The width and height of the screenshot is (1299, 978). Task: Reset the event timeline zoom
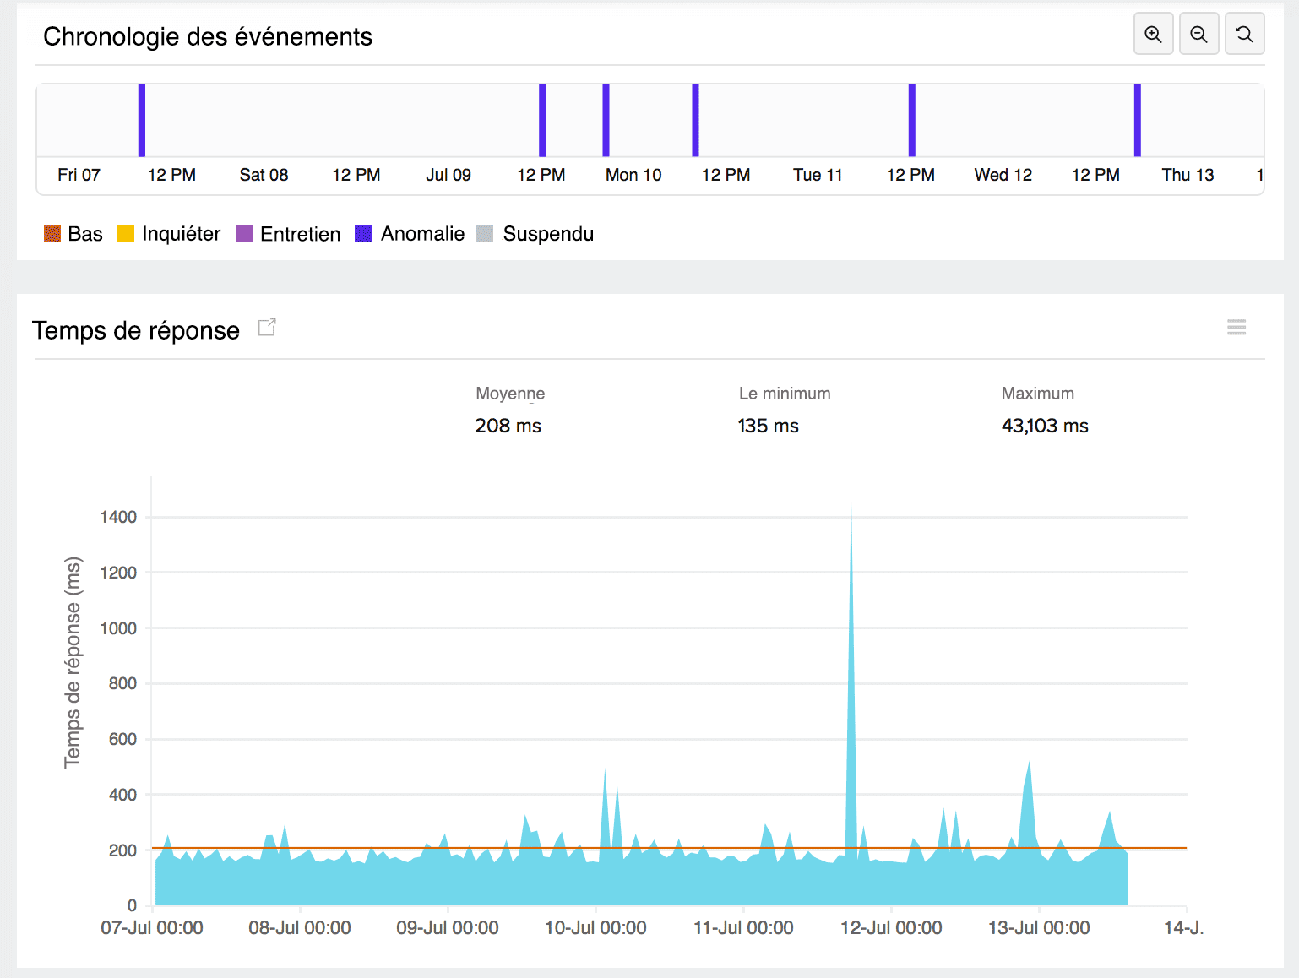pyautogui.click(x=1244, y=35)
